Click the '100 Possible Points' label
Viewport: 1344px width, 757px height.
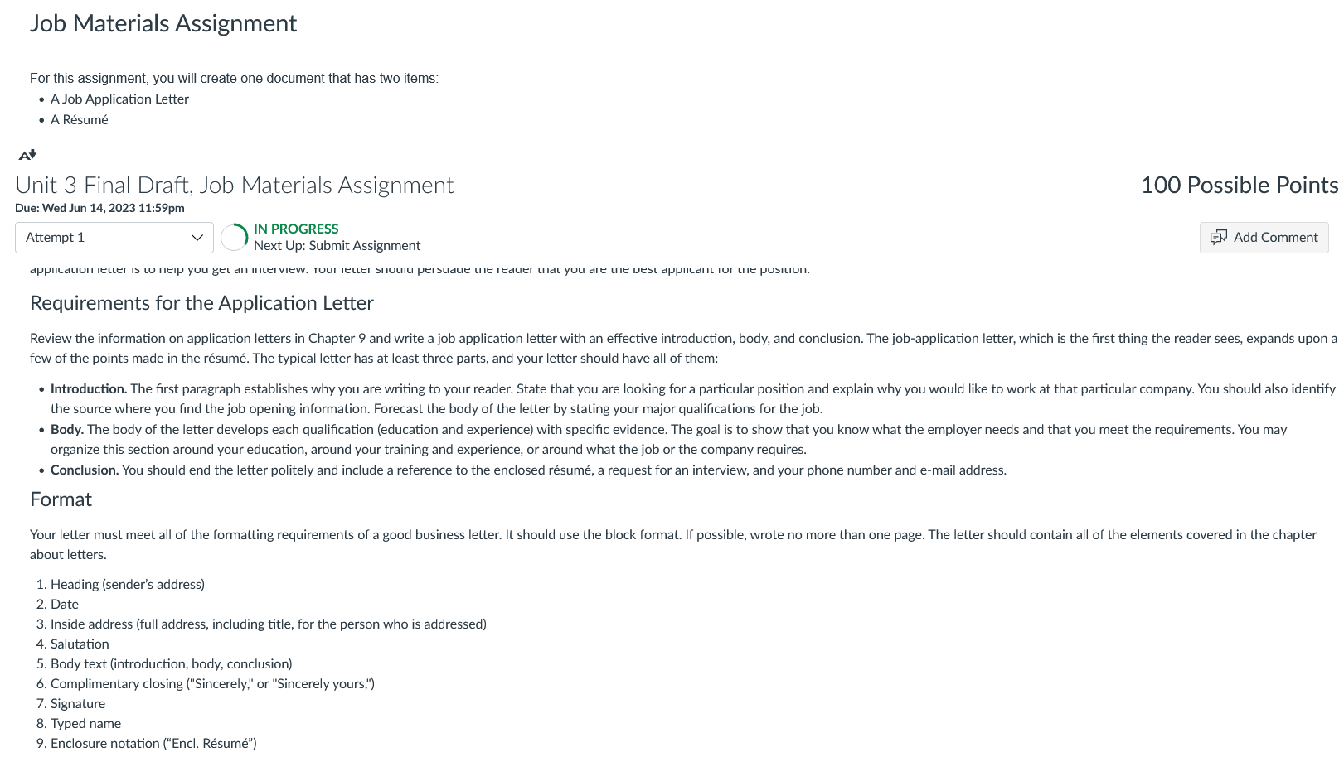[1240, 185]
